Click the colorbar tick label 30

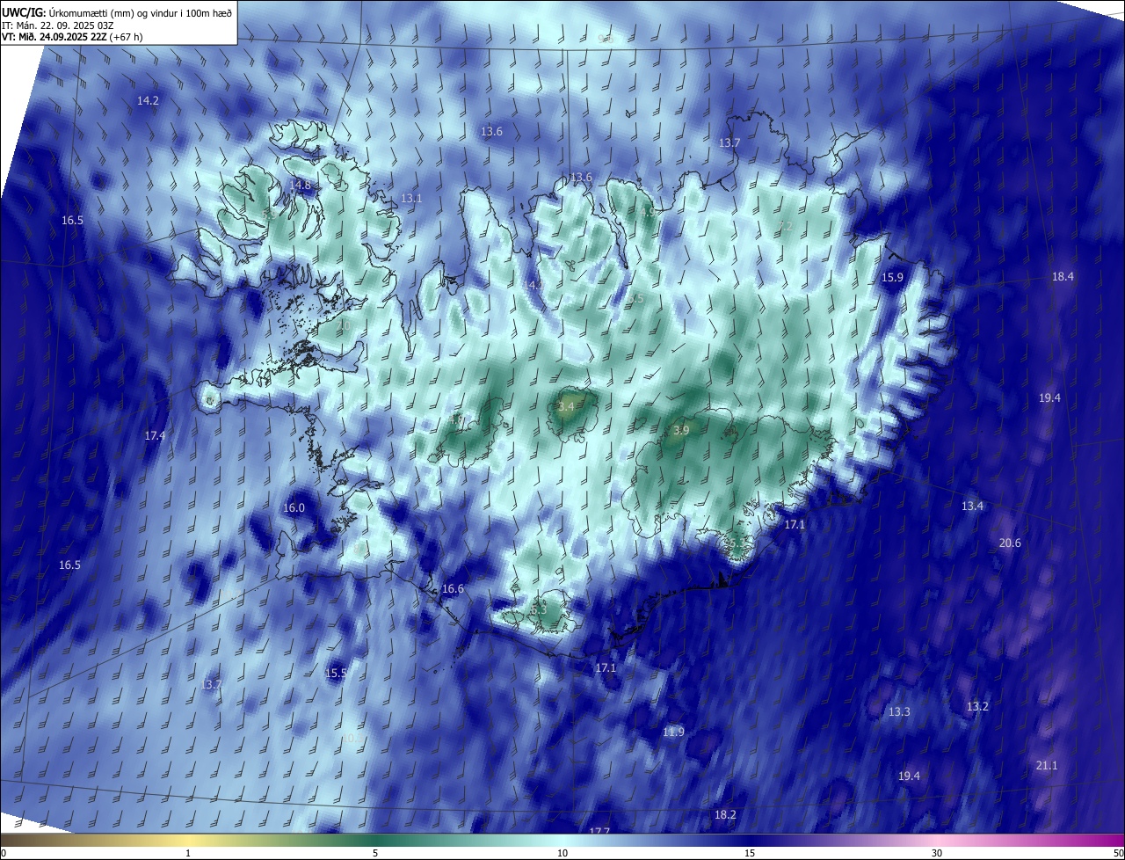pos(937,853)
